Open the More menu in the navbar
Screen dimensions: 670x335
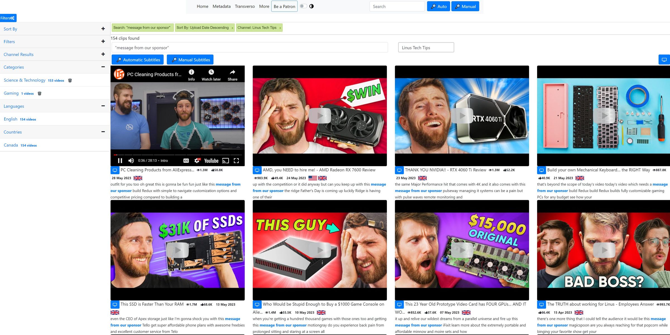264,6
